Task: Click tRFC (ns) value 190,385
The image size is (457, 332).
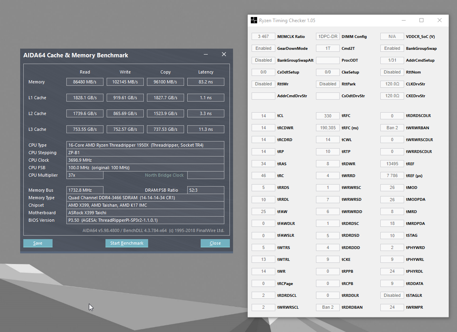Action: (x=328, y=128)
